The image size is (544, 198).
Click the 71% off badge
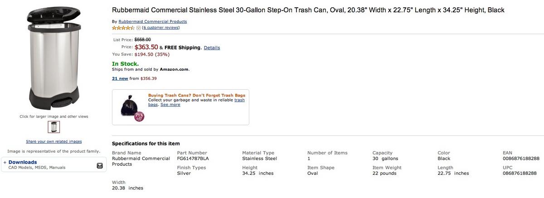tap(139, 116)
